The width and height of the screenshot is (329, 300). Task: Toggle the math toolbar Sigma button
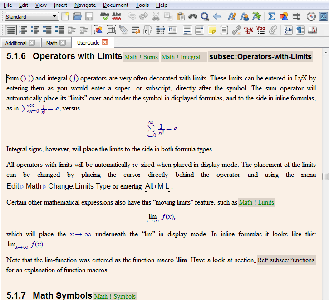pos(323,17)
